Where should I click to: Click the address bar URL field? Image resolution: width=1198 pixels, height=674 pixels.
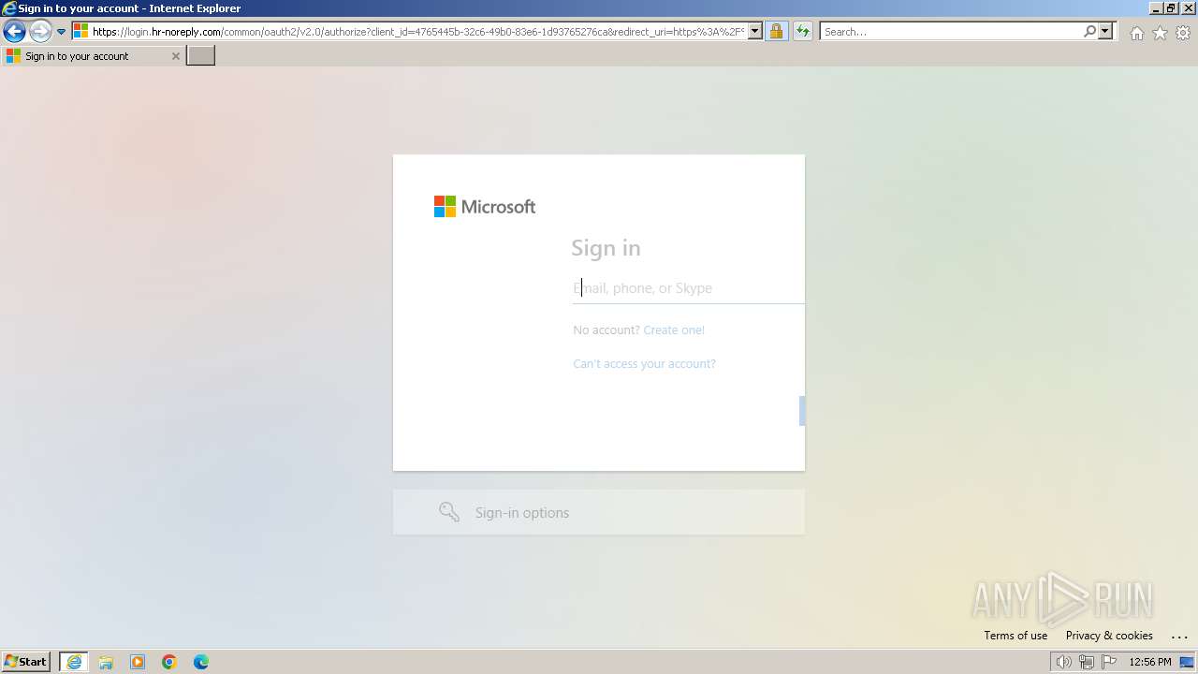tap(417, 32)
